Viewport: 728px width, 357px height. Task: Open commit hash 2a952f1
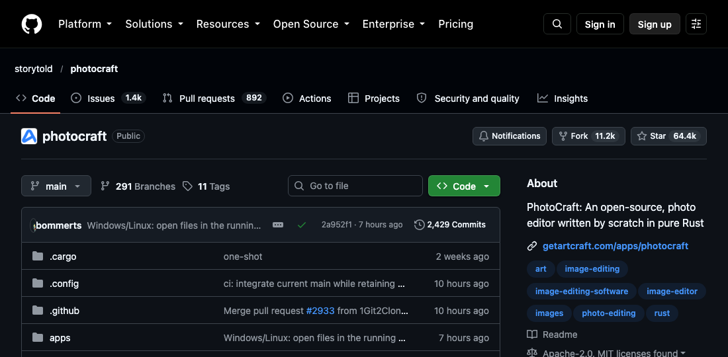337,225
